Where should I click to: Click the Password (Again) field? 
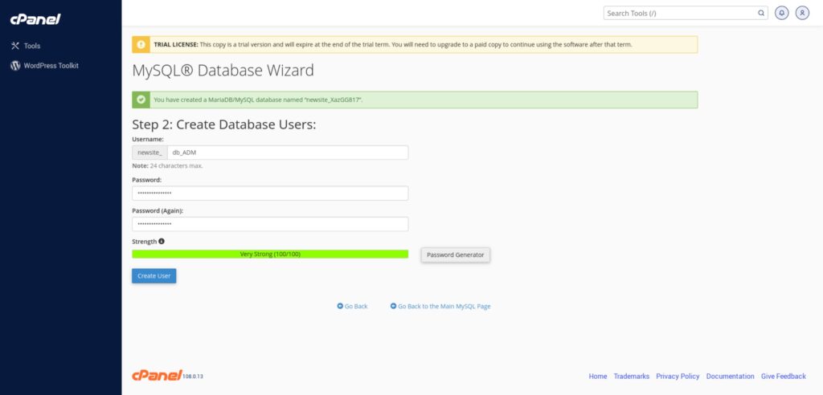(270, 224)
